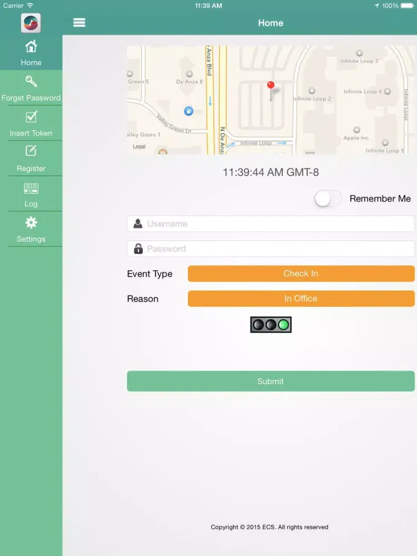
Task: Tap the Infinite Loop 3 map marker
Action: click(359, 53)
